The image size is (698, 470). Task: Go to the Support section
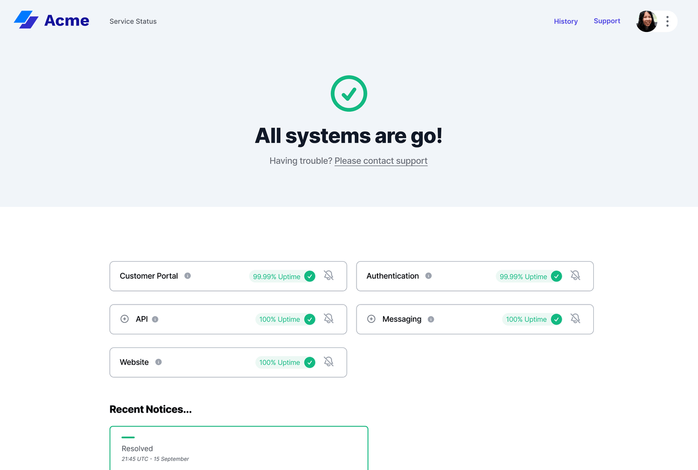pos(607,21)
